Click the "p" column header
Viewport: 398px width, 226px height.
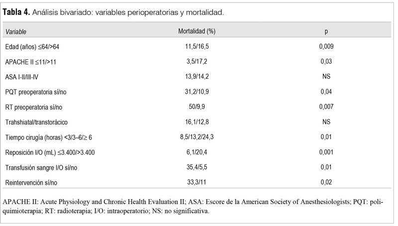tap(326, 31)
